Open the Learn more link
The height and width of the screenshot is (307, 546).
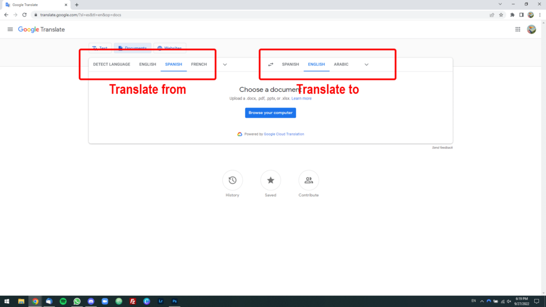click(x=302, y=99)
